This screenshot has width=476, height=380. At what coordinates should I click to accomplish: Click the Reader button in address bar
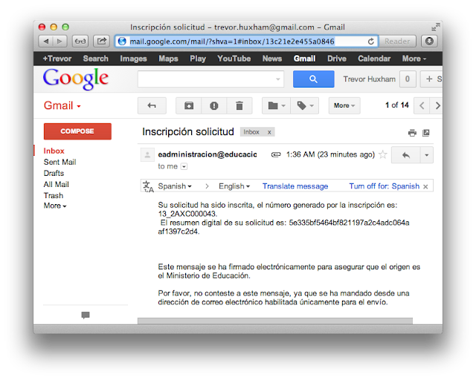[397, 42]
